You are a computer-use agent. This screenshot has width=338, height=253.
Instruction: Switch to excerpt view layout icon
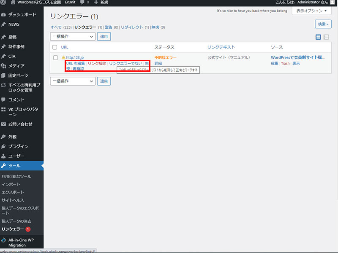point(326,37)
